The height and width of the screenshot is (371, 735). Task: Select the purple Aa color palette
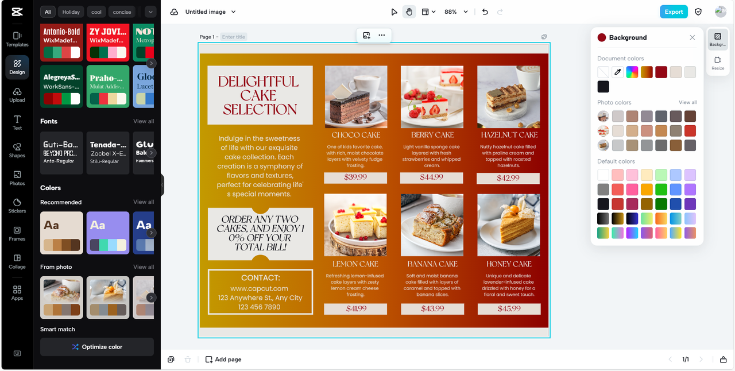pyautogui.click(x=108, y=233)
